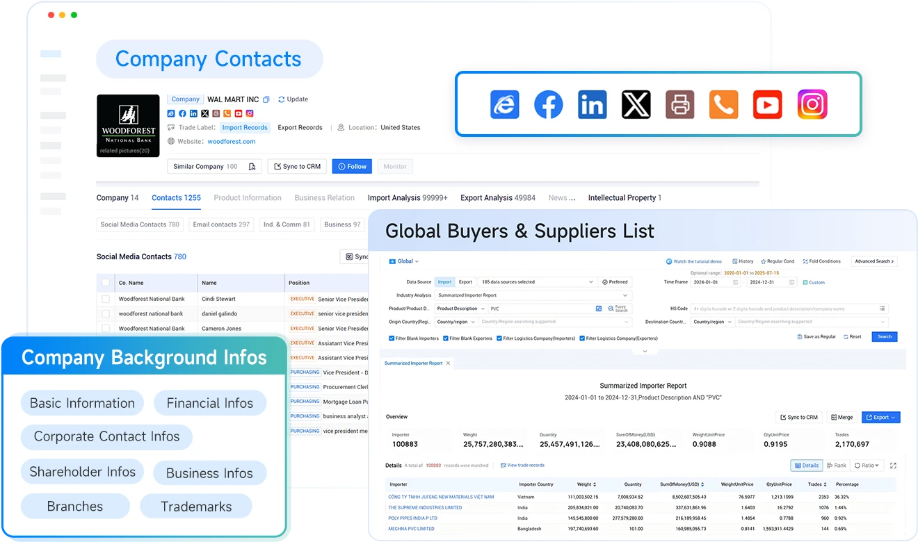Viewport: 918px width, 542px height.
Task: Click the small YouTube icon under WAL MART INC
Action: click(238, 113)
